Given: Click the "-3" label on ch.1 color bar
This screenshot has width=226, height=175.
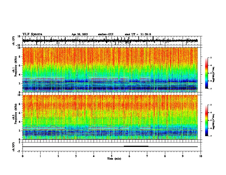Looking at the screenshot, I should (x=210, y=57).
